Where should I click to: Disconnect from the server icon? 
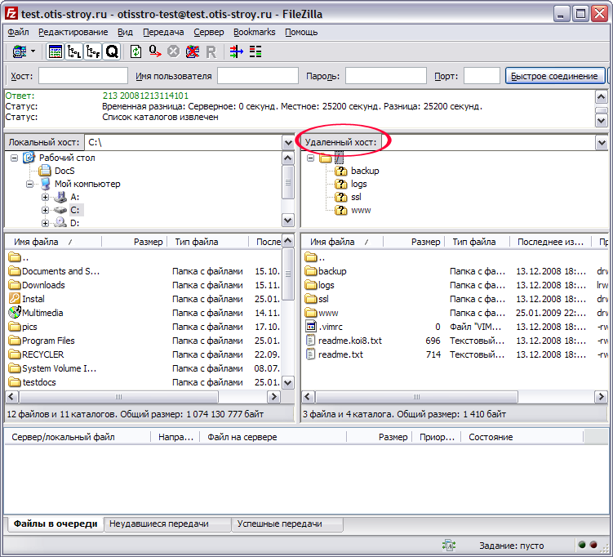(x=193, y=51)
